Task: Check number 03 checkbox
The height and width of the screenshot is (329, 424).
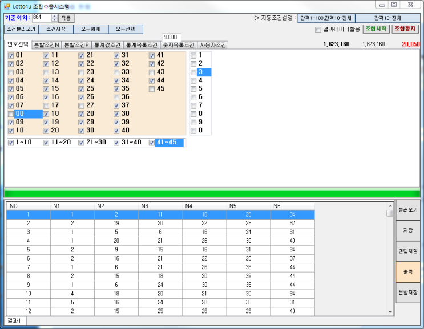Action: point(11,72)
